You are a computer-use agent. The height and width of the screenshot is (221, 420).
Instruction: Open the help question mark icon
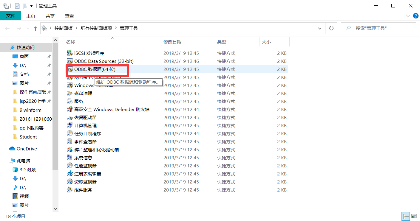(x=415, y=15)
